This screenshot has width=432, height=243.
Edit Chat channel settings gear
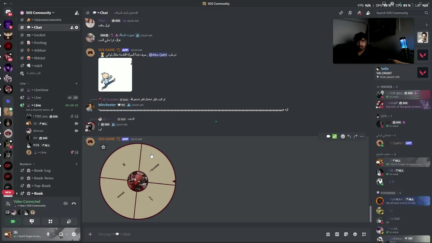coord(77,27)
